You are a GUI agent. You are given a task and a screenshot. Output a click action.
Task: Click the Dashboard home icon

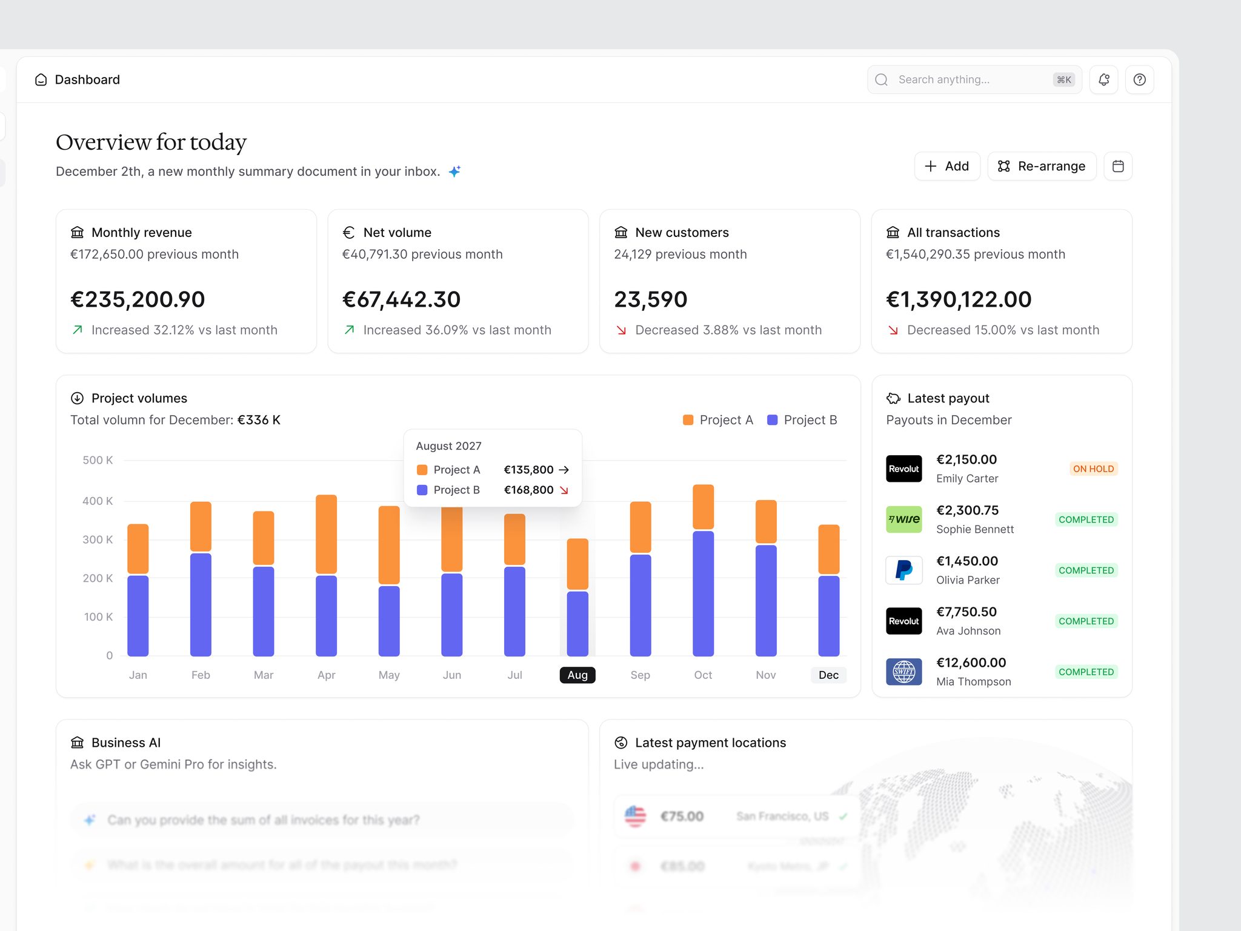(x=41, y=79)
